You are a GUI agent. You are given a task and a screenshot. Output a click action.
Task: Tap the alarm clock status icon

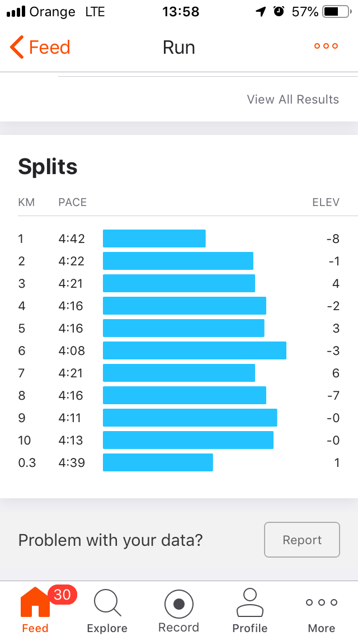[279, 12]
